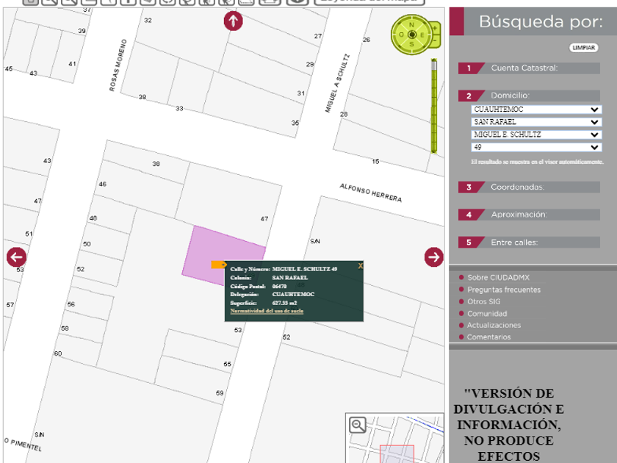The width and height of the screenshot is (617, 463).
Task: Zoom in with the plus button beside compass
Action: [x=436, y=29]
